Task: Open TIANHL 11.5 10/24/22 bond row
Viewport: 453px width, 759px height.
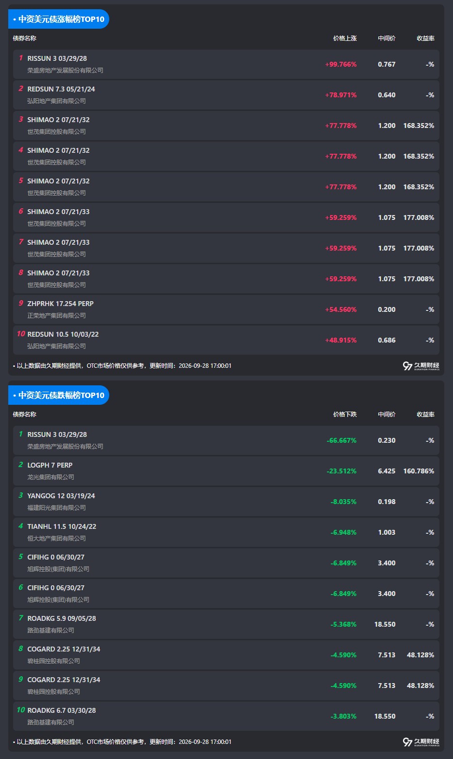Action: coord(226,532)
